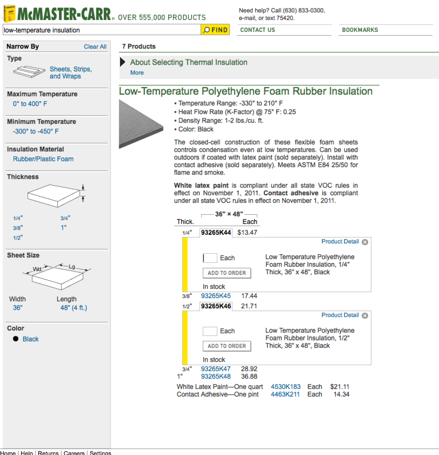
Task: Open white latex paint part 4530K183
Action: [286, 387]
